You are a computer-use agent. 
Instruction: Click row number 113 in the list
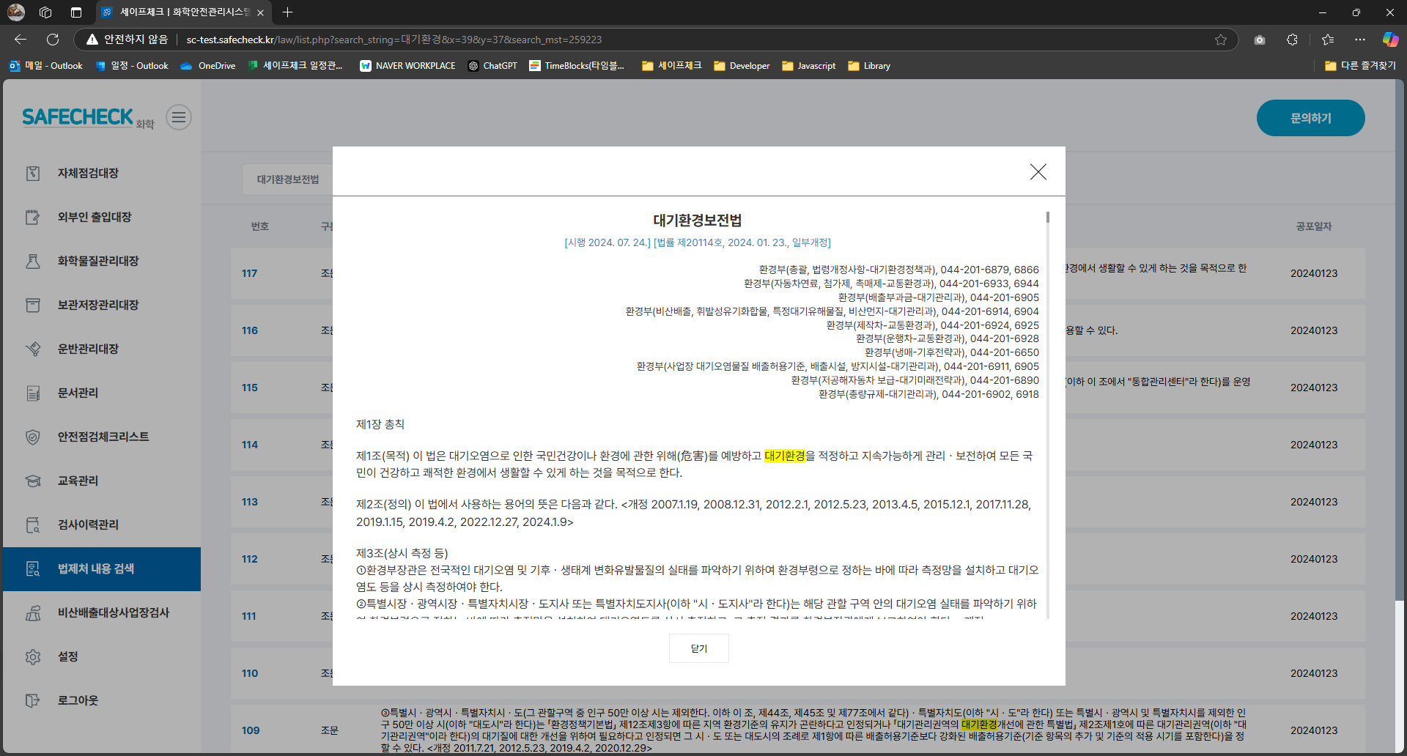pyautogui.click(x=250, y=502)
